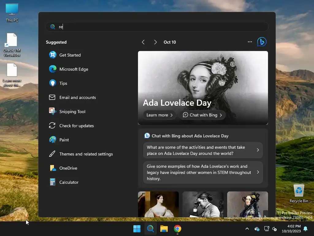Open the dark-dress Ada portrait thumbnail
Viewport: 314px width, 236px height.
pos(247,204)
